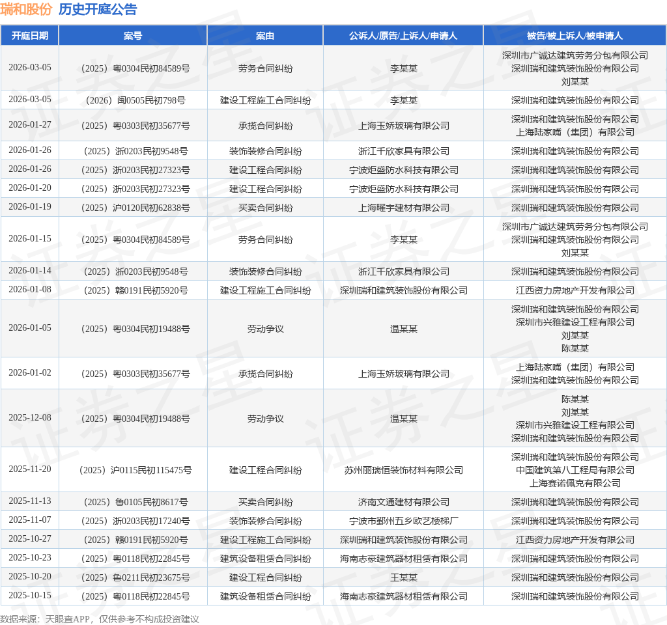Image resolution: width=667 pixels, height=625 pixels.
Task: Click the date cell 2026-01-14
Action: click(30, 271)
